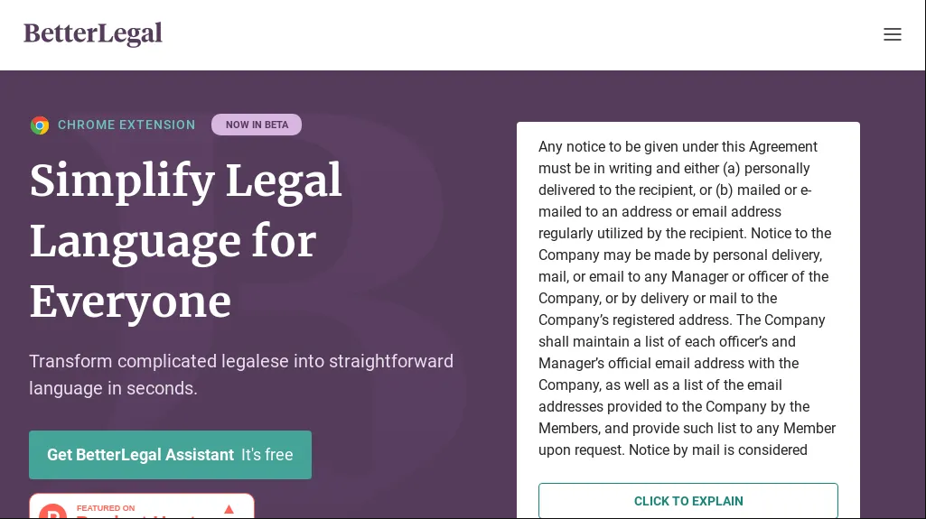Viewport: 926px width, 519px height.
Task: Click the Company's registered address text
Action: [632, 320]
